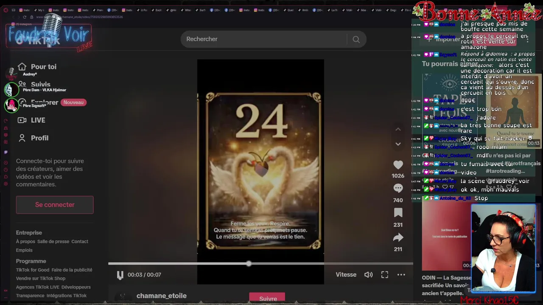Open the Transparence link
The image size is (543, 305).
point(30,296)
